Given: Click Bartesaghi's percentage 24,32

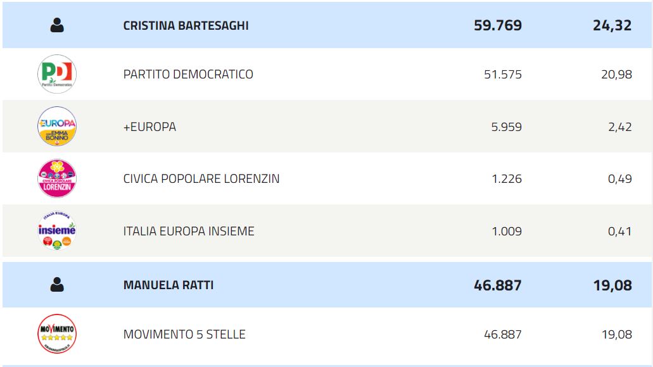Looking at the screenshot, I should pyautogui.click(x=612, y=26).
